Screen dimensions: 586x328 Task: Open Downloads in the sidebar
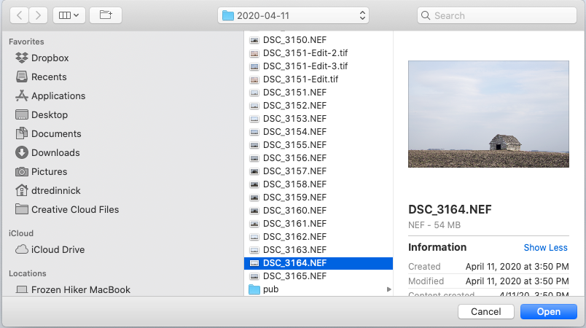pyautogui.click(x=47, y=153)
